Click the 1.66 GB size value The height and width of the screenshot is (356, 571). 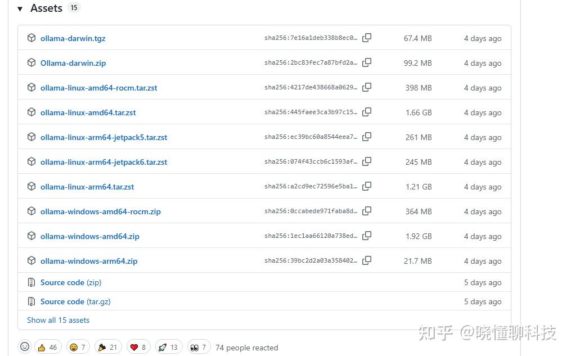point(419,112)
